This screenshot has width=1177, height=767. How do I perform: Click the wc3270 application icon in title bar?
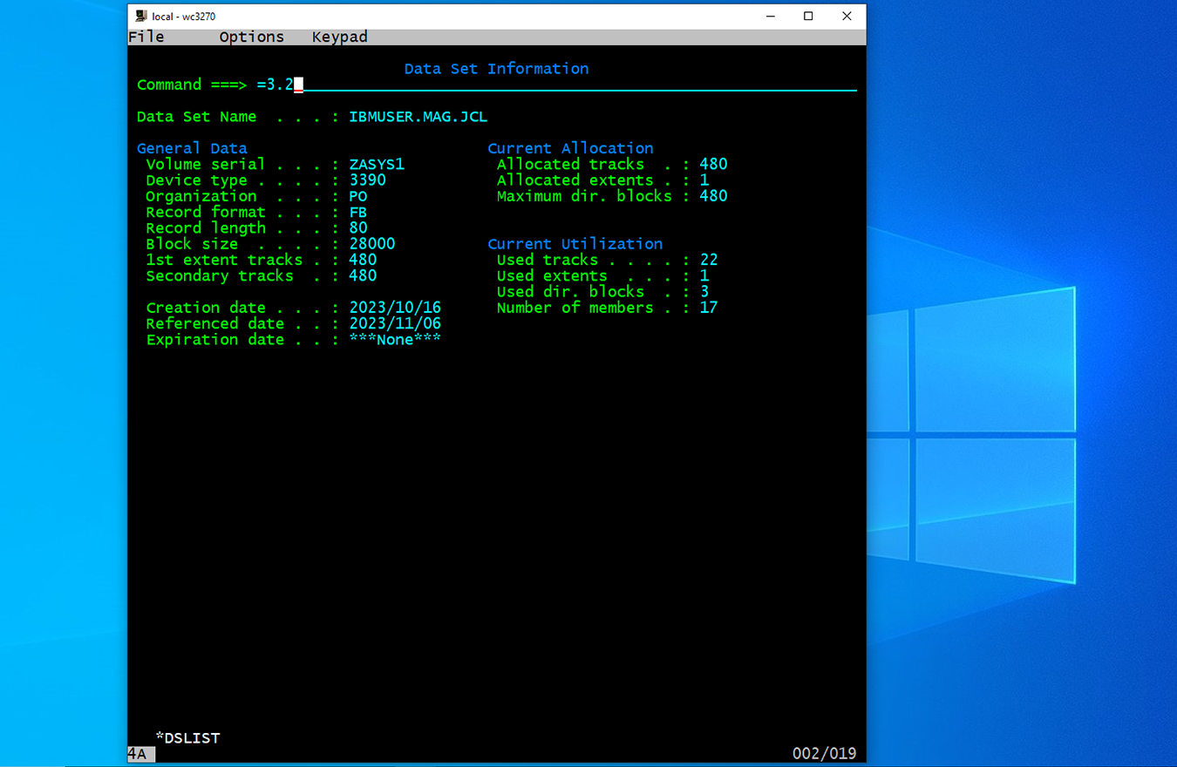141,16
